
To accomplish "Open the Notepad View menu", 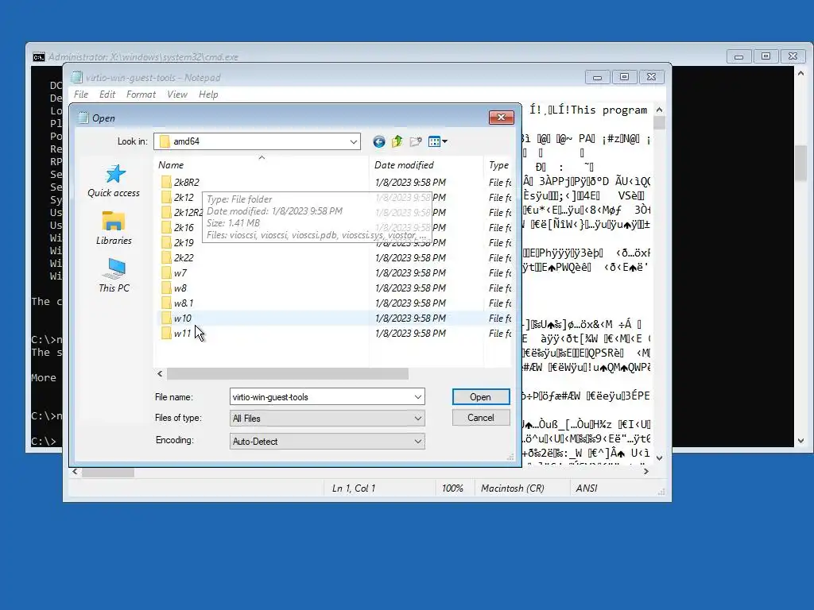I will [x=177, y=95].
